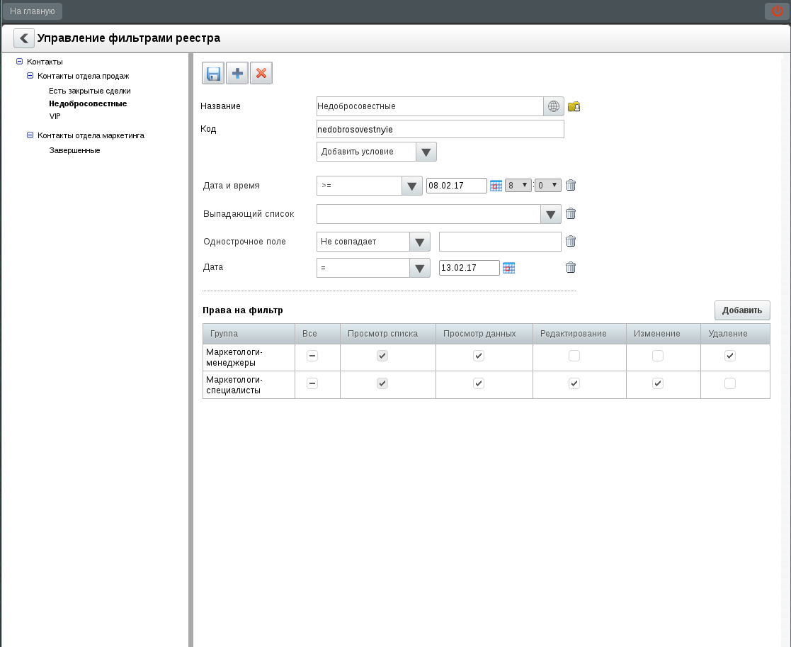Viewport: 791px width, 647px height.
Task: Collapse the Контакты отдела маркетинга node
Action: (x=30, y=135)
